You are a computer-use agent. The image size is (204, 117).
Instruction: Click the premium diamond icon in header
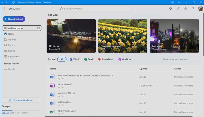[x=170, y=9]
